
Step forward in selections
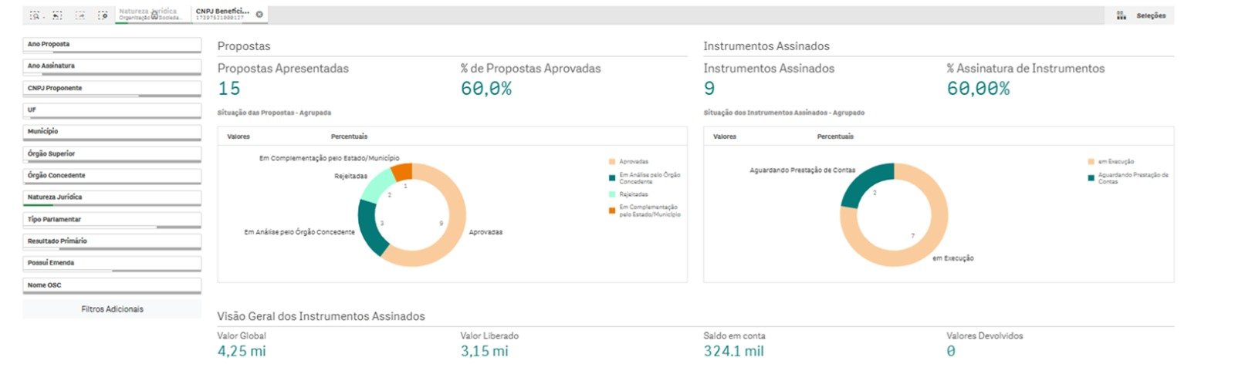click(x=80, y=15)
